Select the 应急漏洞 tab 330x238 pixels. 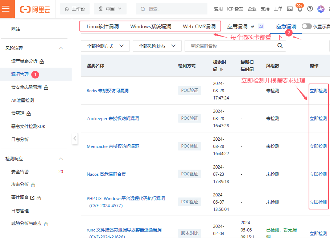click(286, 26)
